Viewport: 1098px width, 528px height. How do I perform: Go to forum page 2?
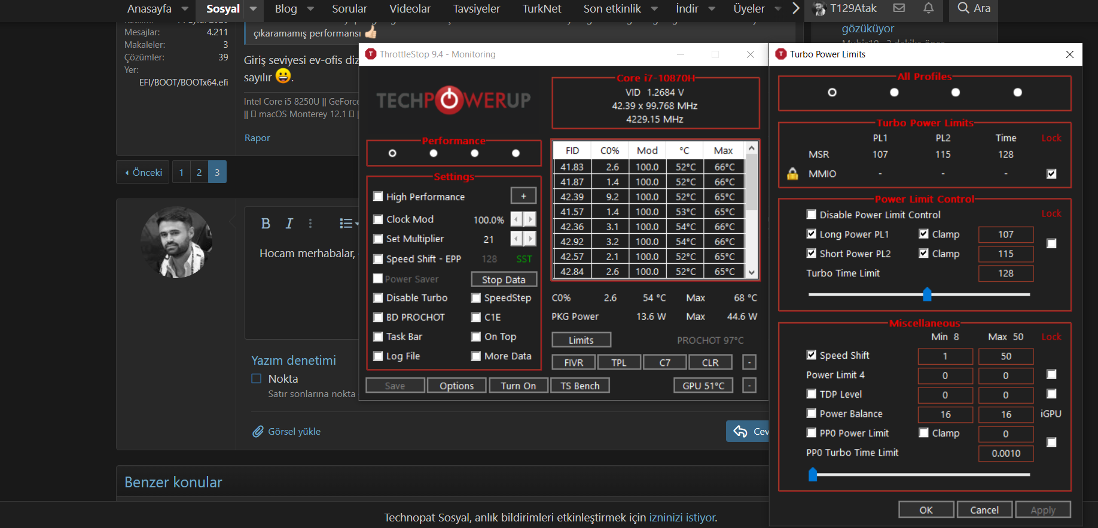click(199, 172)
